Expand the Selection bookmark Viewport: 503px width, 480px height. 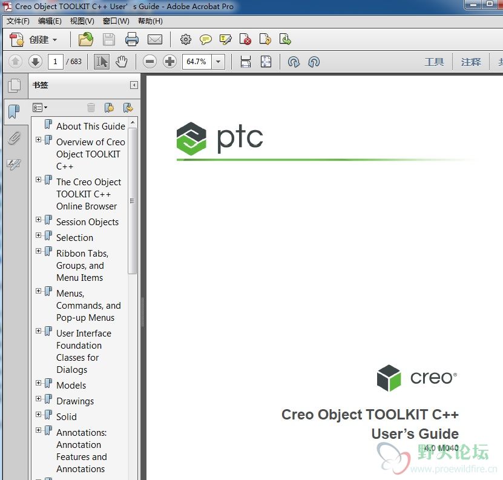coord(38,235)
